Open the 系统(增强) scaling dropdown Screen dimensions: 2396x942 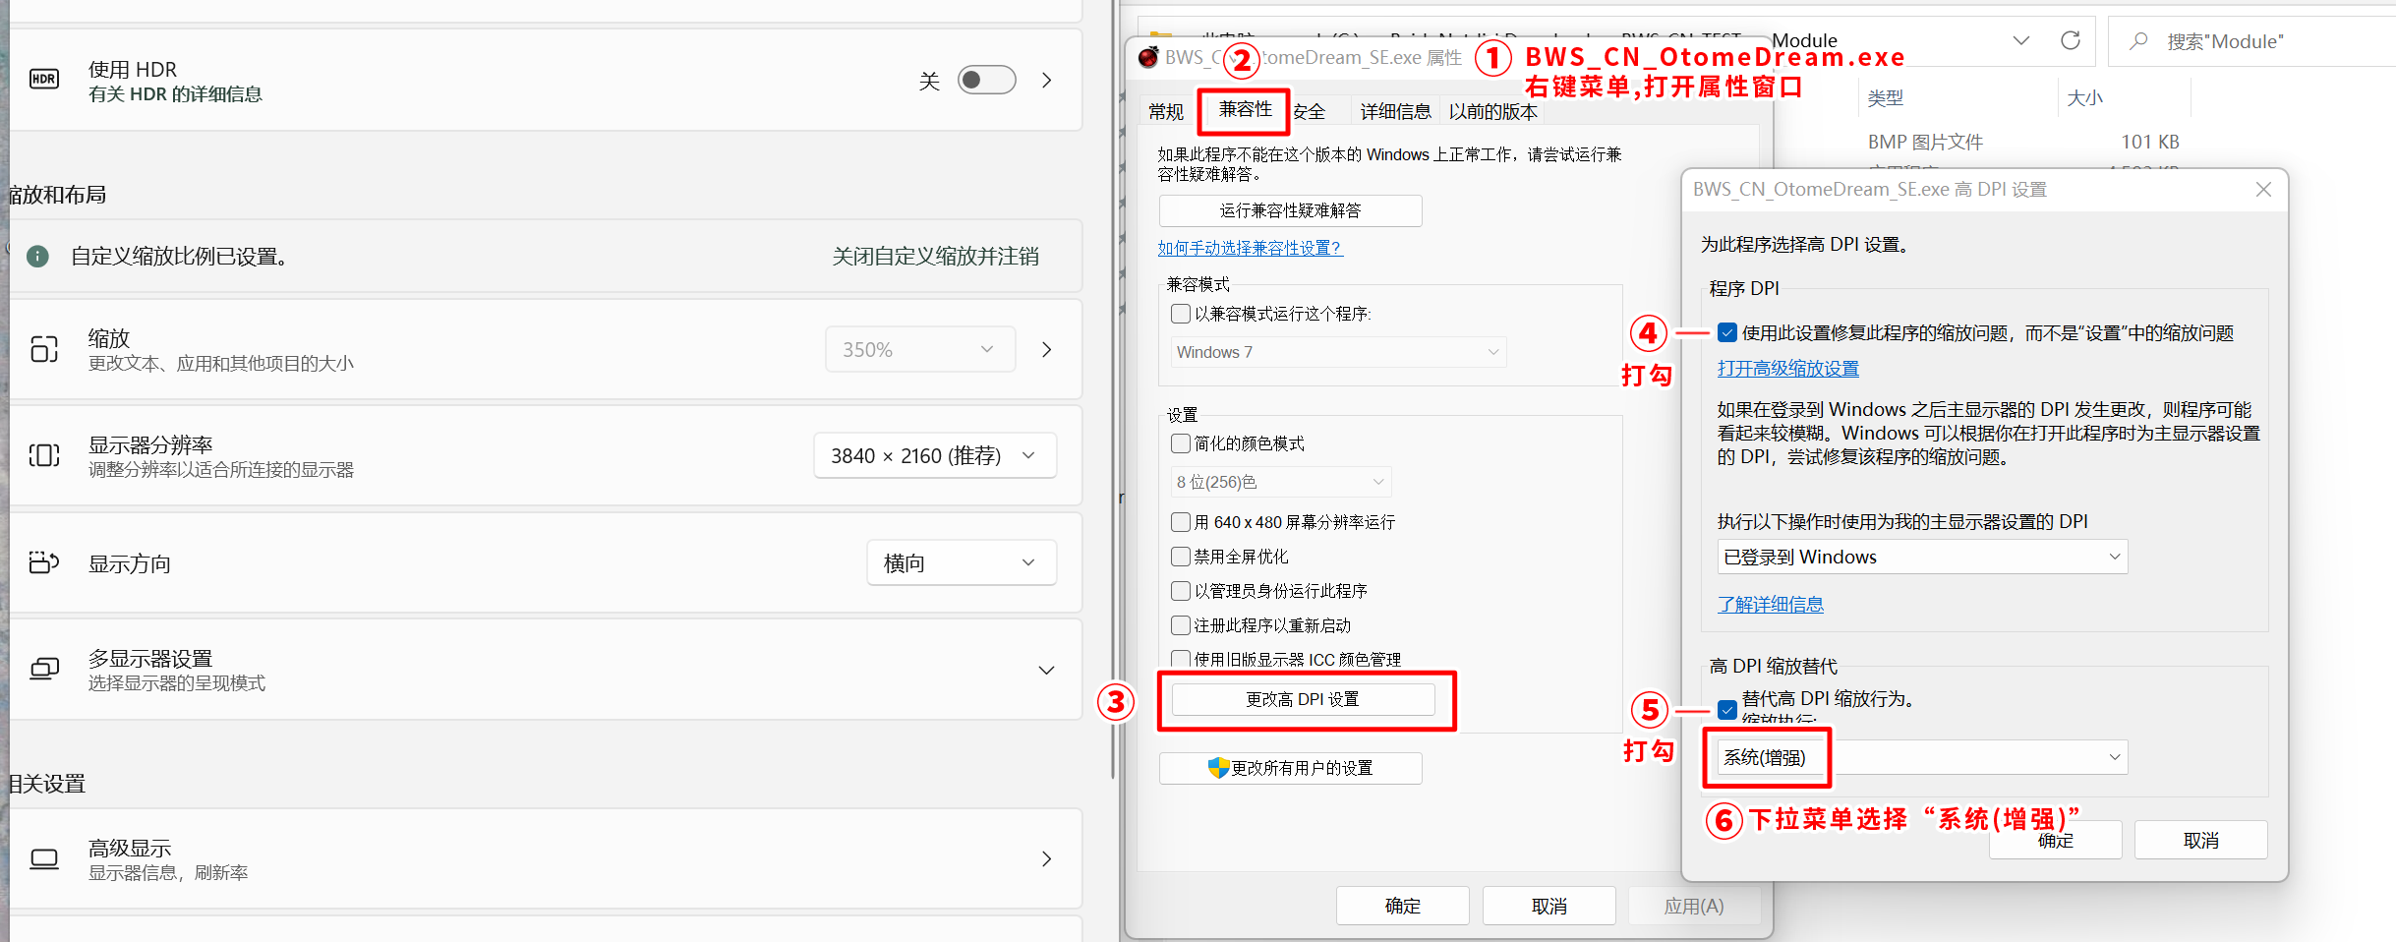[x=1922, y=757]
